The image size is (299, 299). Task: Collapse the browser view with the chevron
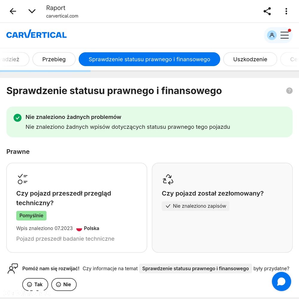click(32, 11)
